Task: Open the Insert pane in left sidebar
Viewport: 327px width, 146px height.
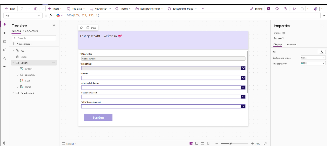Action: (x=4, y=33)
